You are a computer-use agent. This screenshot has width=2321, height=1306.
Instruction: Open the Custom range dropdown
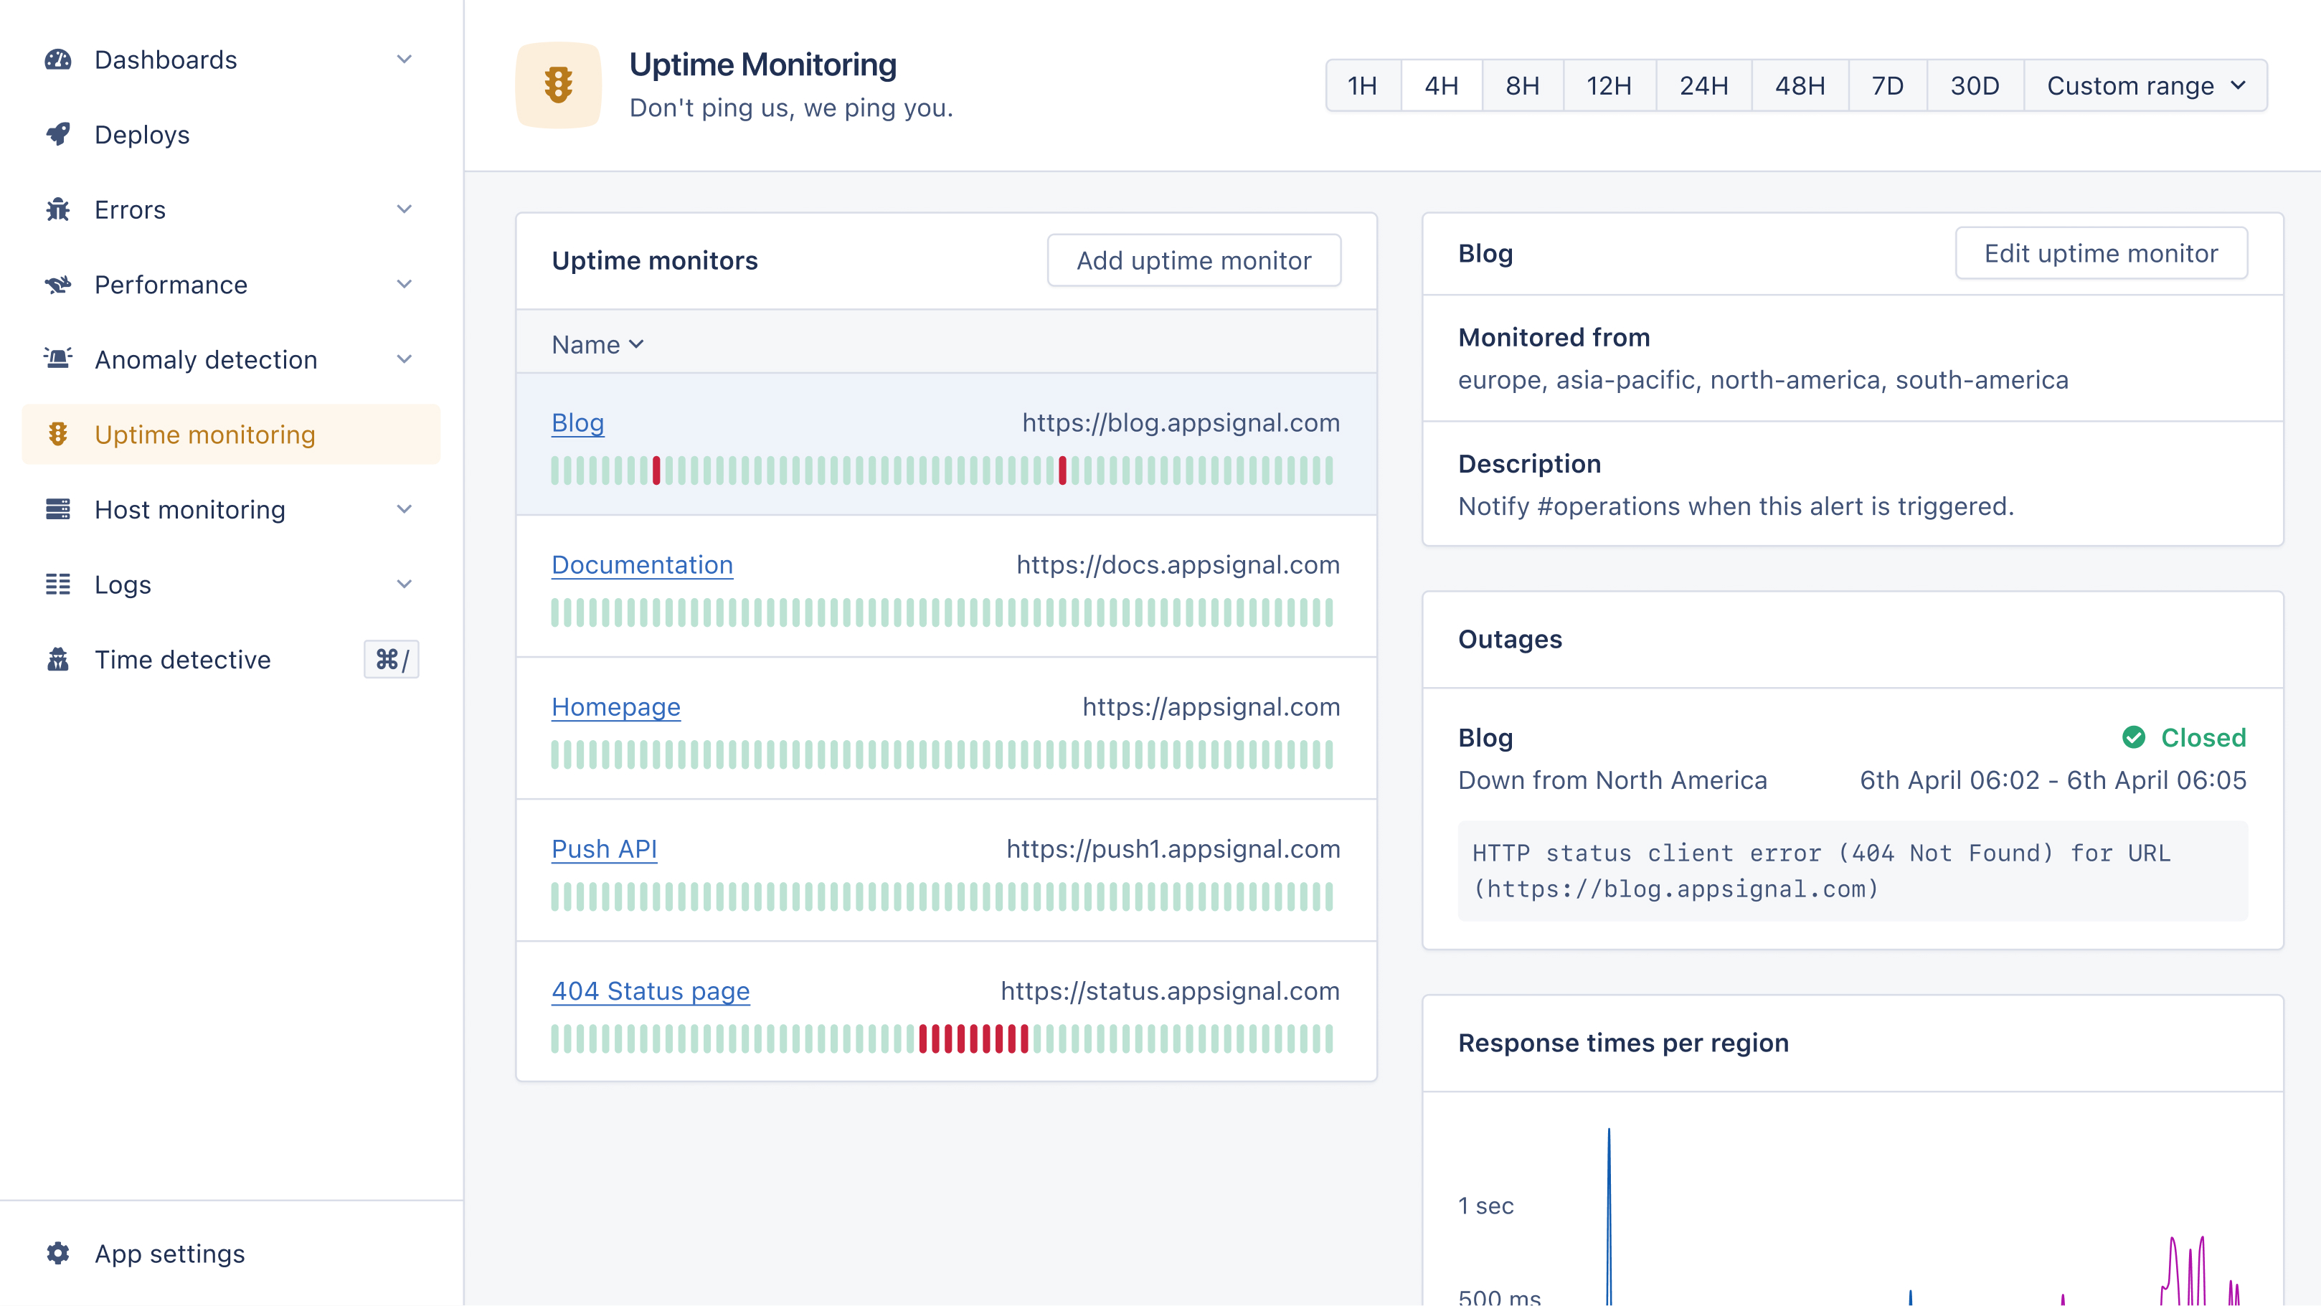(2145, 85)
